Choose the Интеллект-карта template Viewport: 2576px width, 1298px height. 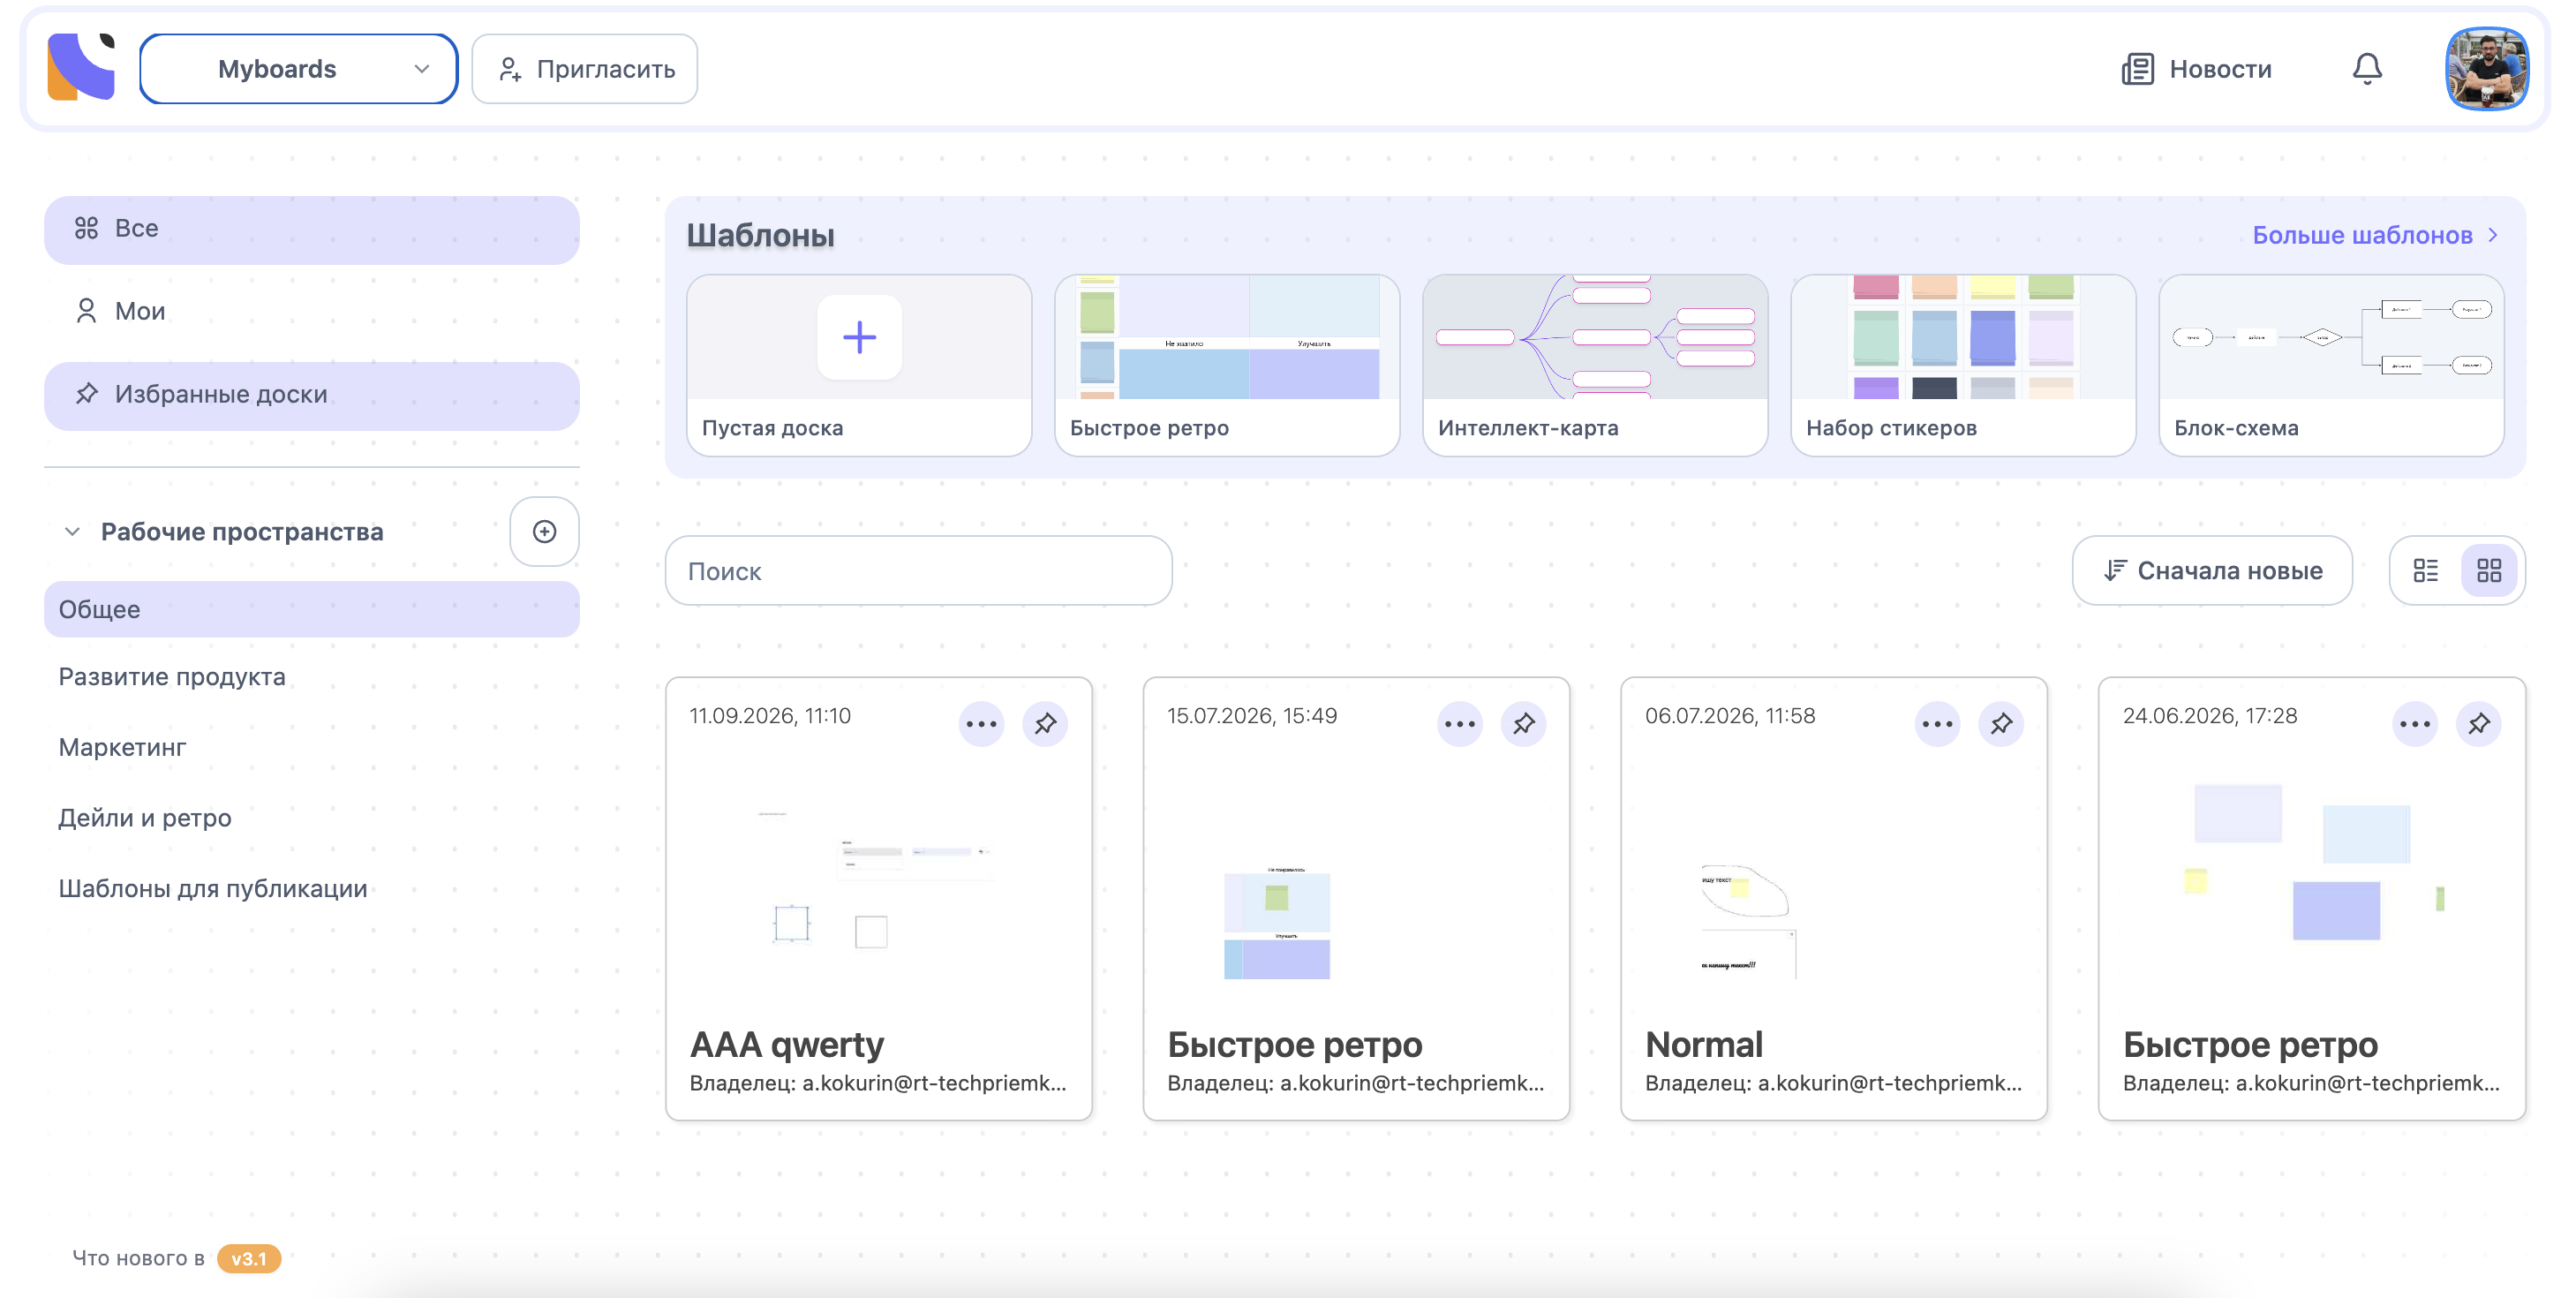(x=1595, y=365)
